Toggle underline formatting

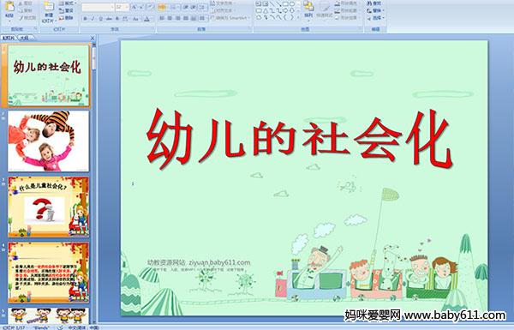coord(100,19)
